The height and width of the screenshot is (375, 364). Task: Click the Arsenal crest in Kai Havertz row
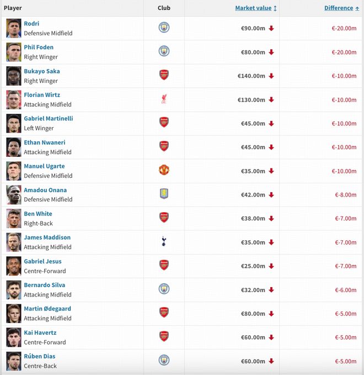(164, 336)
